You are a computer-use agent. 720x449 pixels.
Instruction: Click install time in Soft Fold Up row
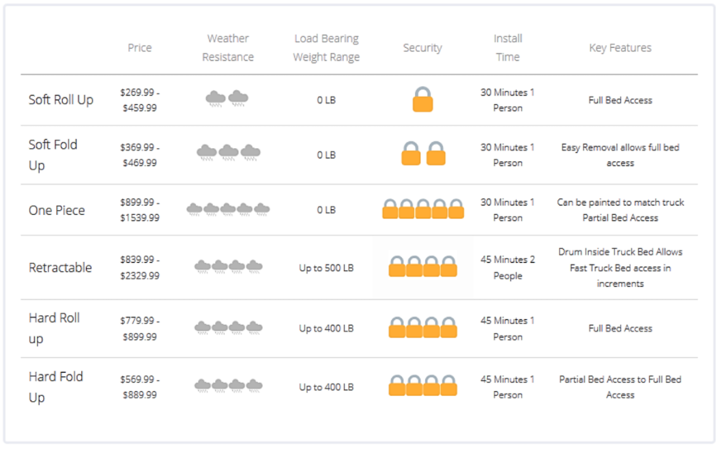click(x=508, y=155)
